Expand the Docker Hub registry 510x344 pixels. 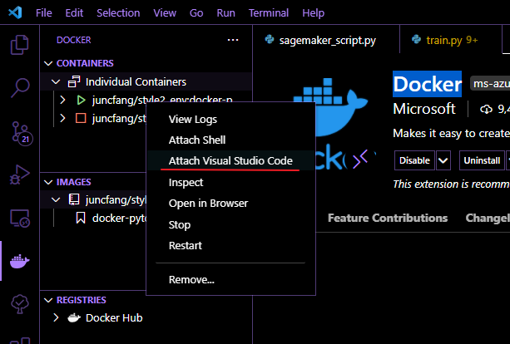pyautogui.click(x=56, y=317)
